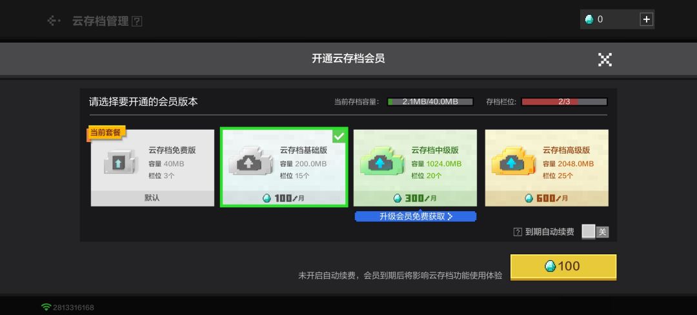Image resolution: width=697 pixels, height=315 pixels.
Task: Pay 100 diamonds with the yellow button
Action: pos(563,267)
